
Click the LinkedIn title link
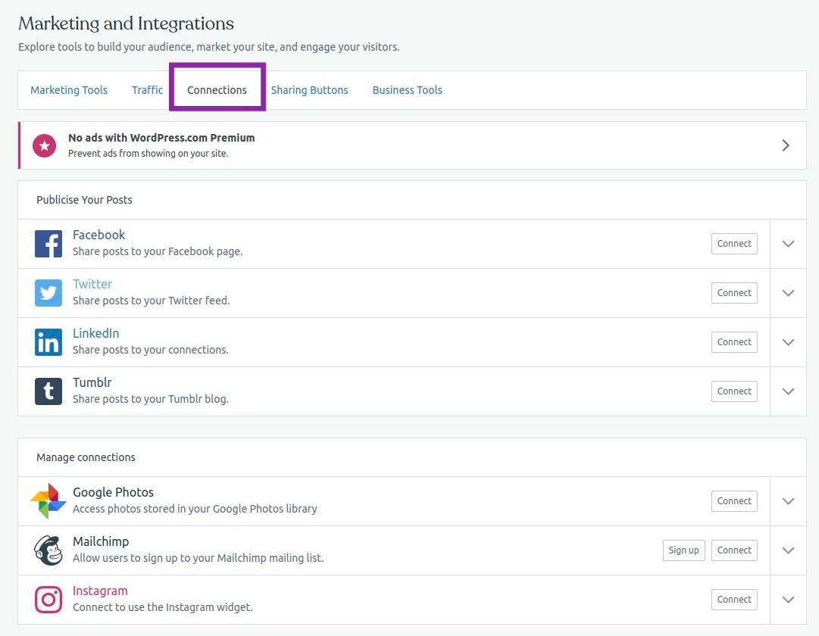point(95,333)
